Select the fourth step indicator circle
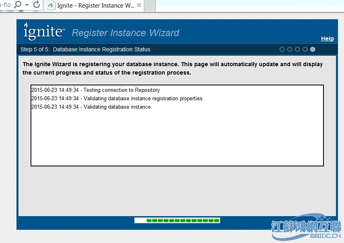Image resolution: width=344 pixels, height=243 pixels. point(305,49)
